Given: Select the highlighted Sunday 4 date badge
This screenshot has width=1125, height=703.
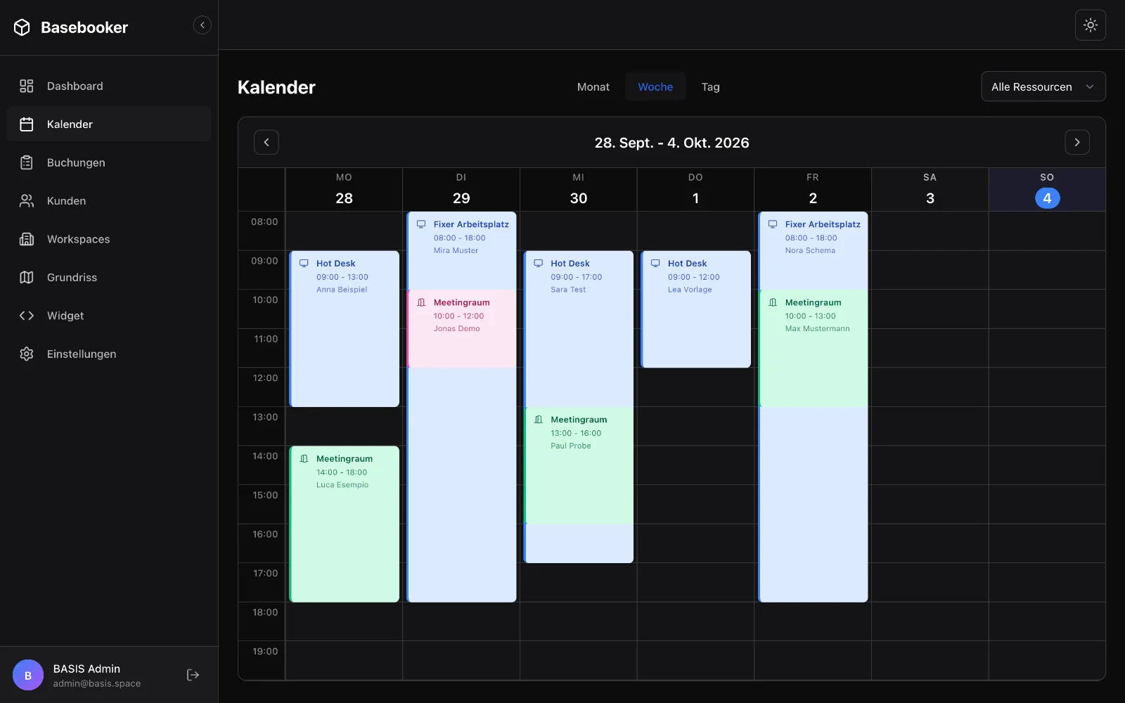Looking at the screenshot, I should click(x=1048, y=198).
